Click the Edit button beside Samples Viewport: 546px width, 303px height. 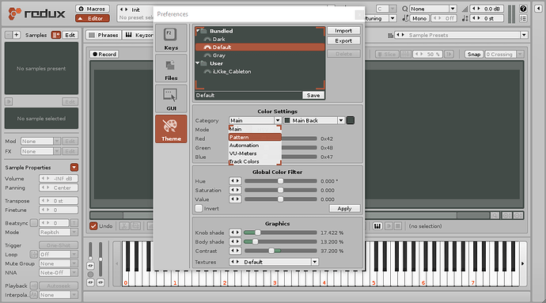click(70, 35)
